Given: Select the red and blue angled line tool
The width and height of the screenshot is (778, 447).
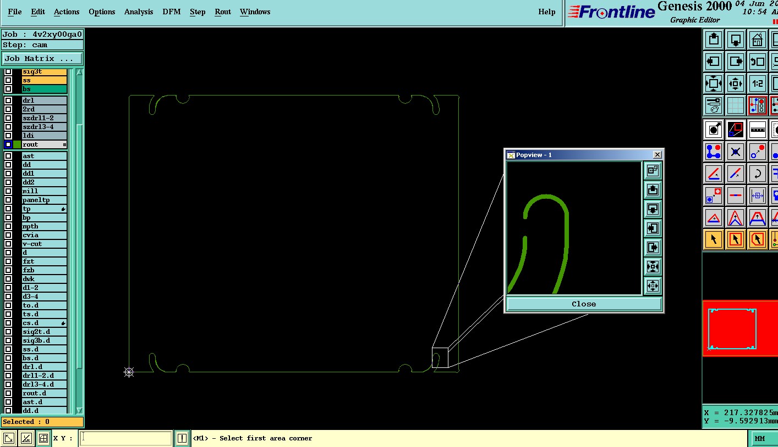Looking at the screenshot, I should pyautogui.click(x=714, y=174).
